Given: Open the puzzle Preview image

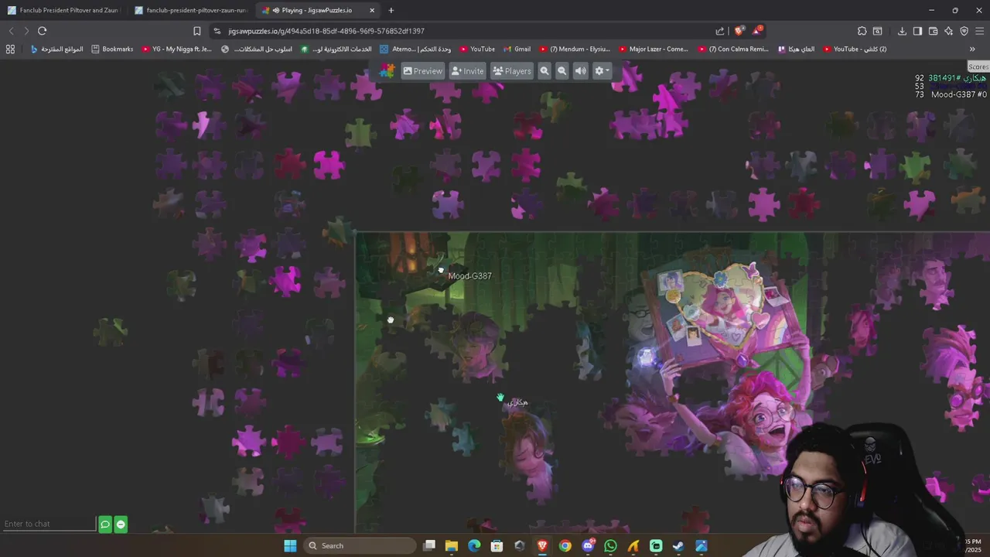Looking at the screenshot, I should (422, 71).
